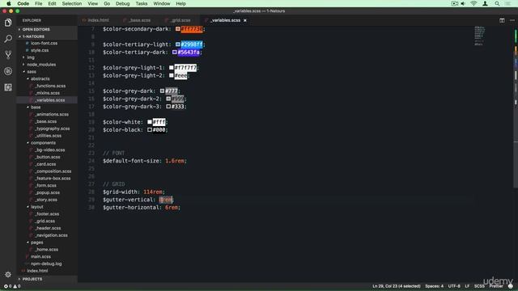Open icon-font.css file

click(x=44, y=43)
